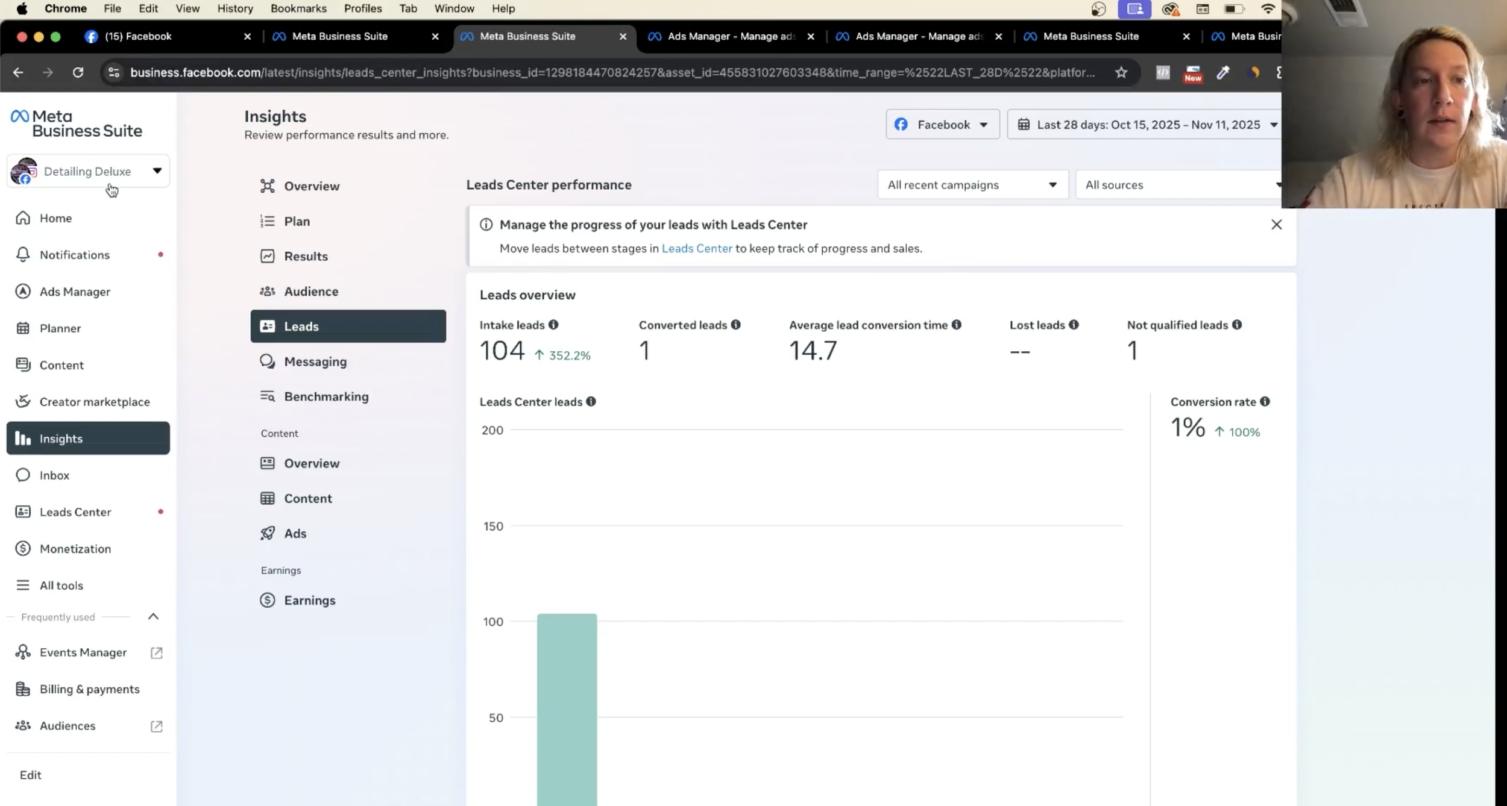Collapse the Frequently used section
The image size is (1507, 806).
coord(153,616)
